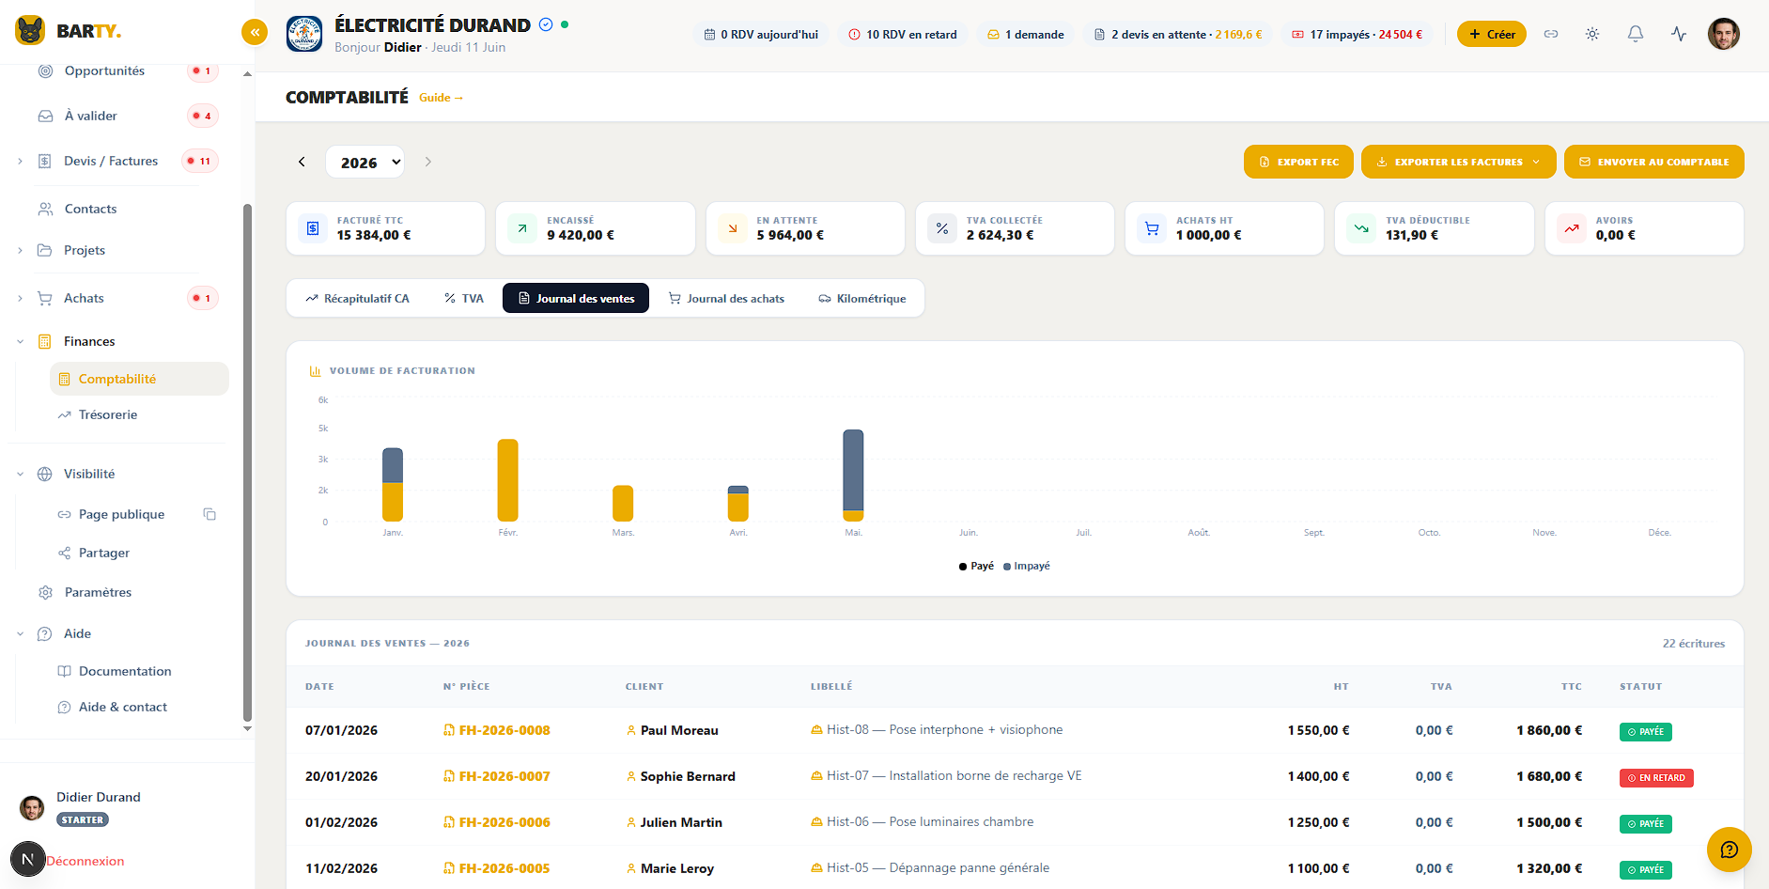Screen dimensions: 1769x889
Task: Open Trésorerie page
Action: [x=108, y=414]
